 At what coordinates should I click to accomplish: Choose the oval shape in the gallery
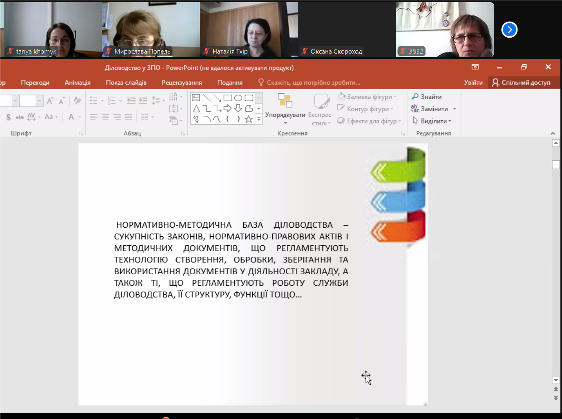(x=238, y=98)
